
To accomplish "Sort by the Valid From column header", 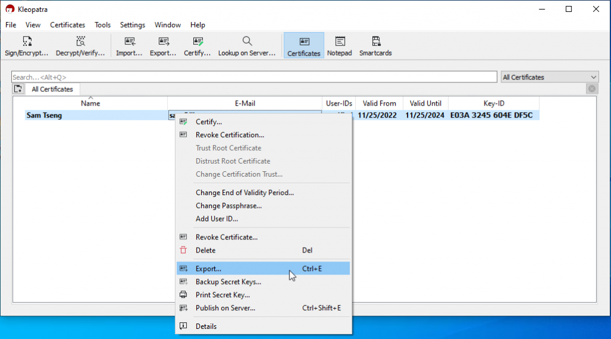I will 379,103.
